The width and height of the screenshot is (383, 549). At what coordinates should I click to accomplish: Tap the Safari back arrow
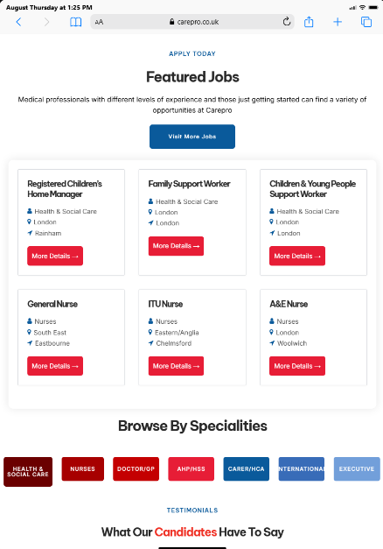pyautogui.click(x=19, y=22)
